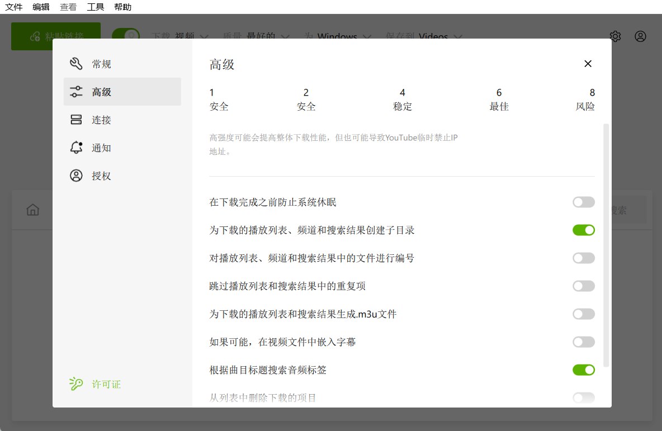662x431 pixels.
Task: 点击"通知"铃铛图标
Action: (x=76, y=148)
